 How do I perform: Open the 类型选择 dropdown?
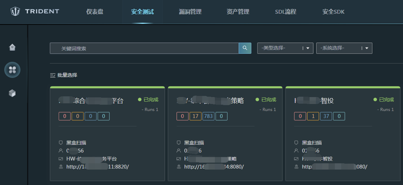[285, 48]
